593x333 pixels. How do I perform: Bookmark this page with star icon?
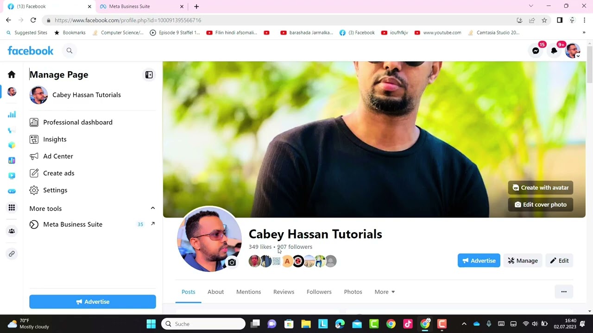pos(544,20)
